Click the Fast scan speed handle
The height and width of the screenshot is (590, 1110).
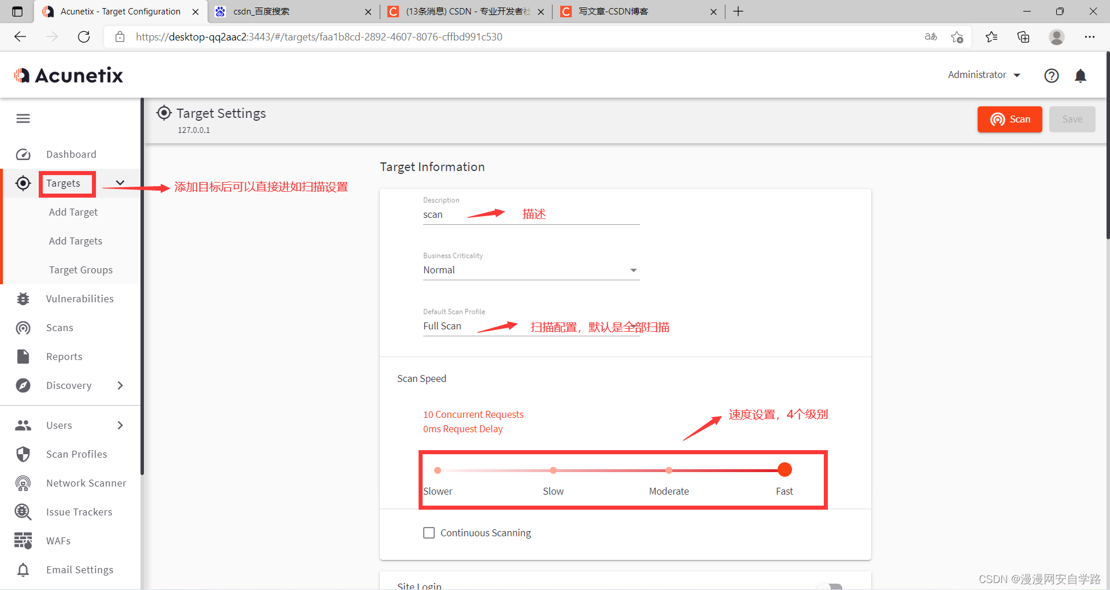(785, 470)
